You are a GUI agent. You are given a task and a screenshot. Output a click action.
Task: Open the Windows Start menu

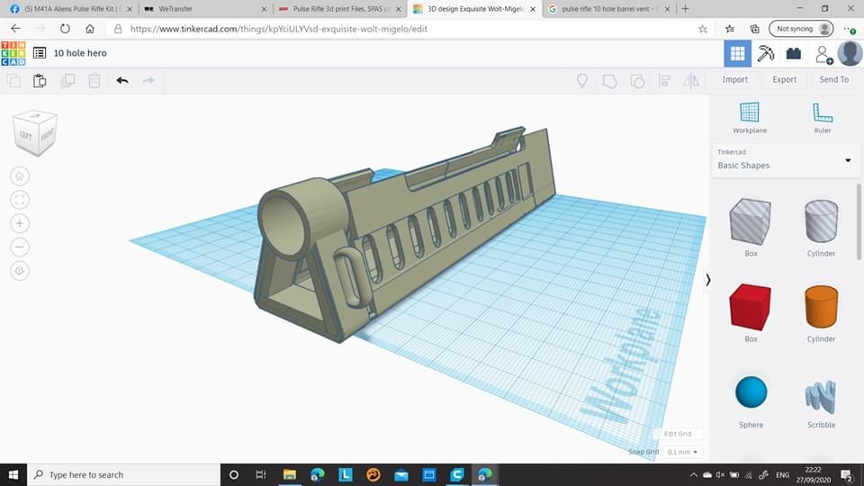(x=13, y=474)
